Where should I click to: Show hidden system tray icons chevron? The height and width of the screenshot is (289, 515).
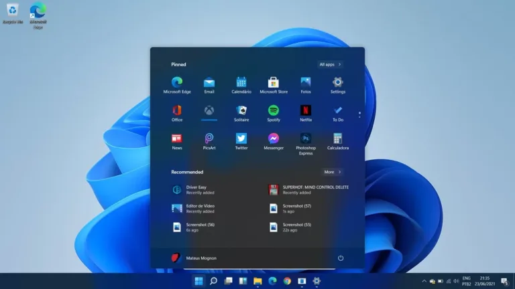(x=424, y=281)
